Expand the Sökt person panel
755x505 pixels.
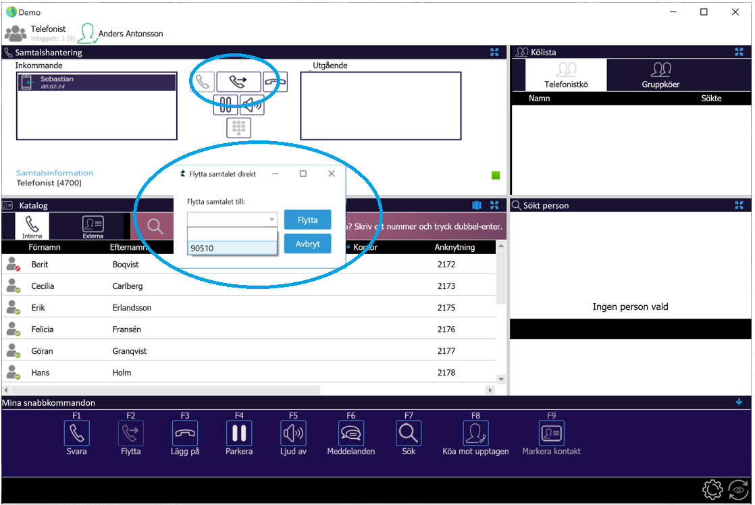click(739, 205)
